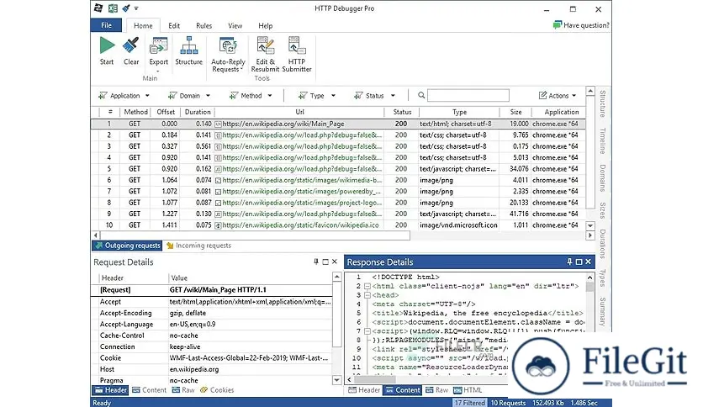This screenshot has width=703, height=407.
Task: Show response Content tab
Action: 403,390
